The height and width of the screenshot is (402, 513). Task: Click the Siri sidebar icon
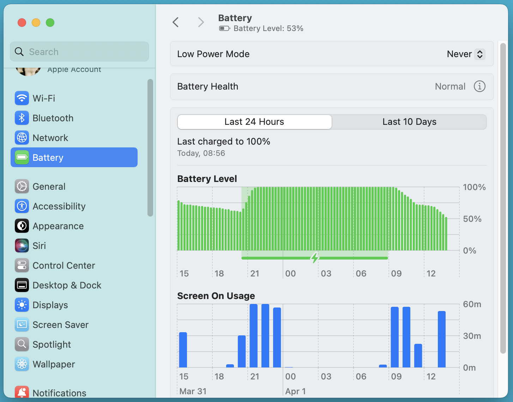pos(22,245)
